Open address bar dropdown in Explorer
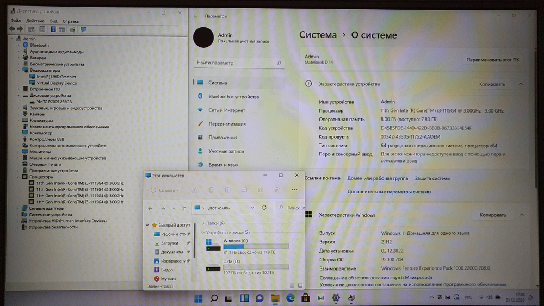Image resolution: width=544 pixels, height=306 pixels. click(x=252, y=208)
